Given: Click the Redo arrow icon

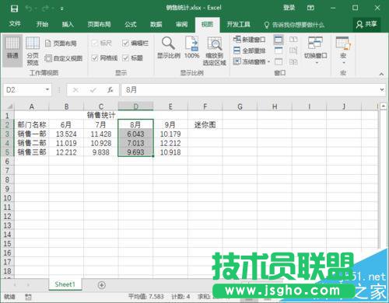Looking at the screenshot, I should point(45,9).
